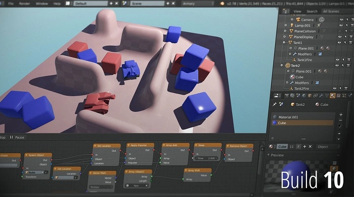Click the Tank2 object icon in outliner
354x197 pixels.
point(288,65)
